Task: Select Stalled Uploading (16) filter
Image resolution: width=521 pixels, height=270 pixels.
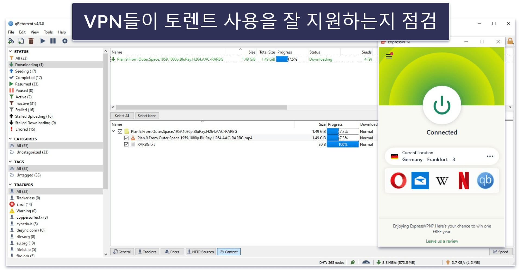Action: [x=56, y=116]
